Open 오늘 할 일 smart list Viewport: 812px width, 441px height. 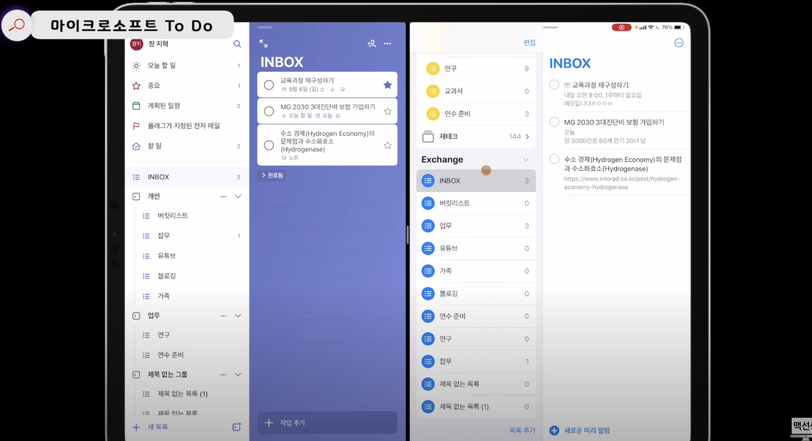click(162, 66)
